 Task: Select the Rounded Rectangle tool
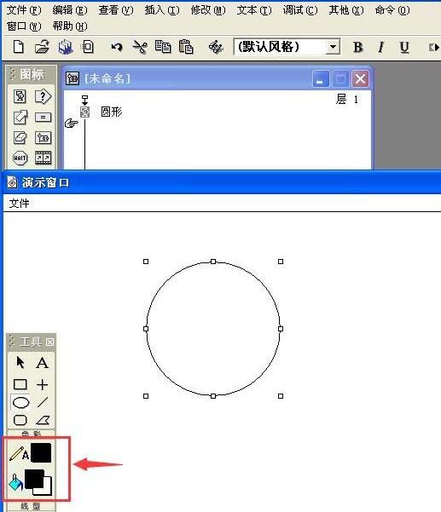click(20, 420)
